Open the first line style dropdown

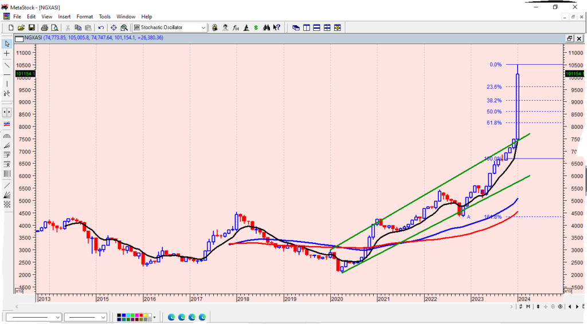coord(57,317)
